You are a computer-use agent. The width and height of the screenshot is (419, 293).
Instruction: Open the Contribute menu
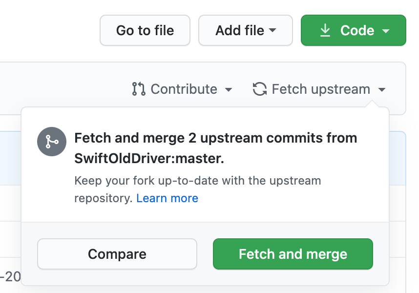[x=182, y=89]
